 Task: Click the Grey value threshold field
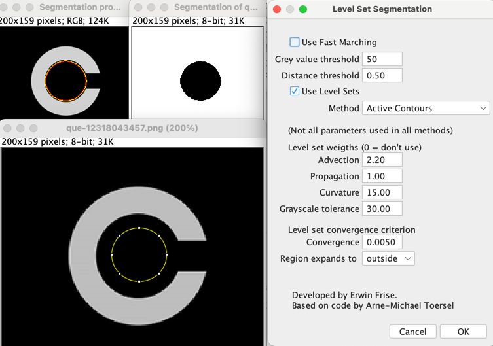point(382,60)
